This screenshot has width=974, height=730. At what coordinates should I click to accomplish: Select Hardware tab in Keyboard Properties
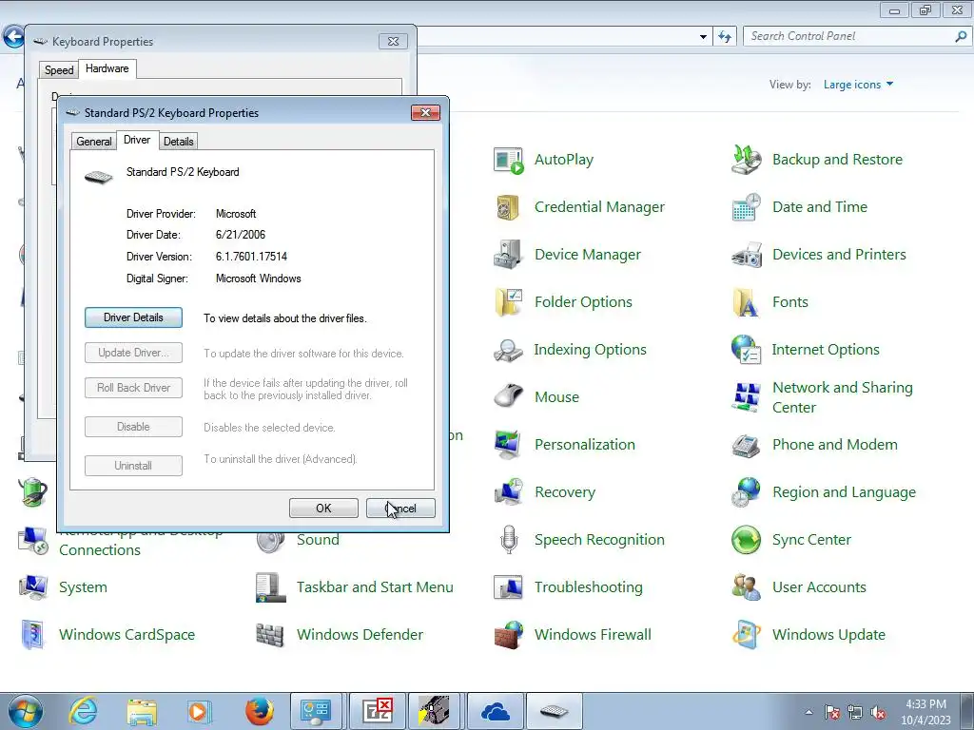107,68
